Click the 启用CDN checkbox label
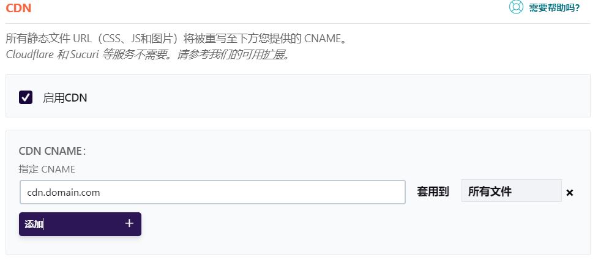The width and height of the screenshot is (598, 260). (x=65, y=97)
